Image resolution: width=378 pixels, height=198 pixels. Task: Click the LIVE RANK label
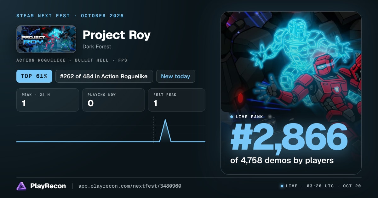[249, 117]
